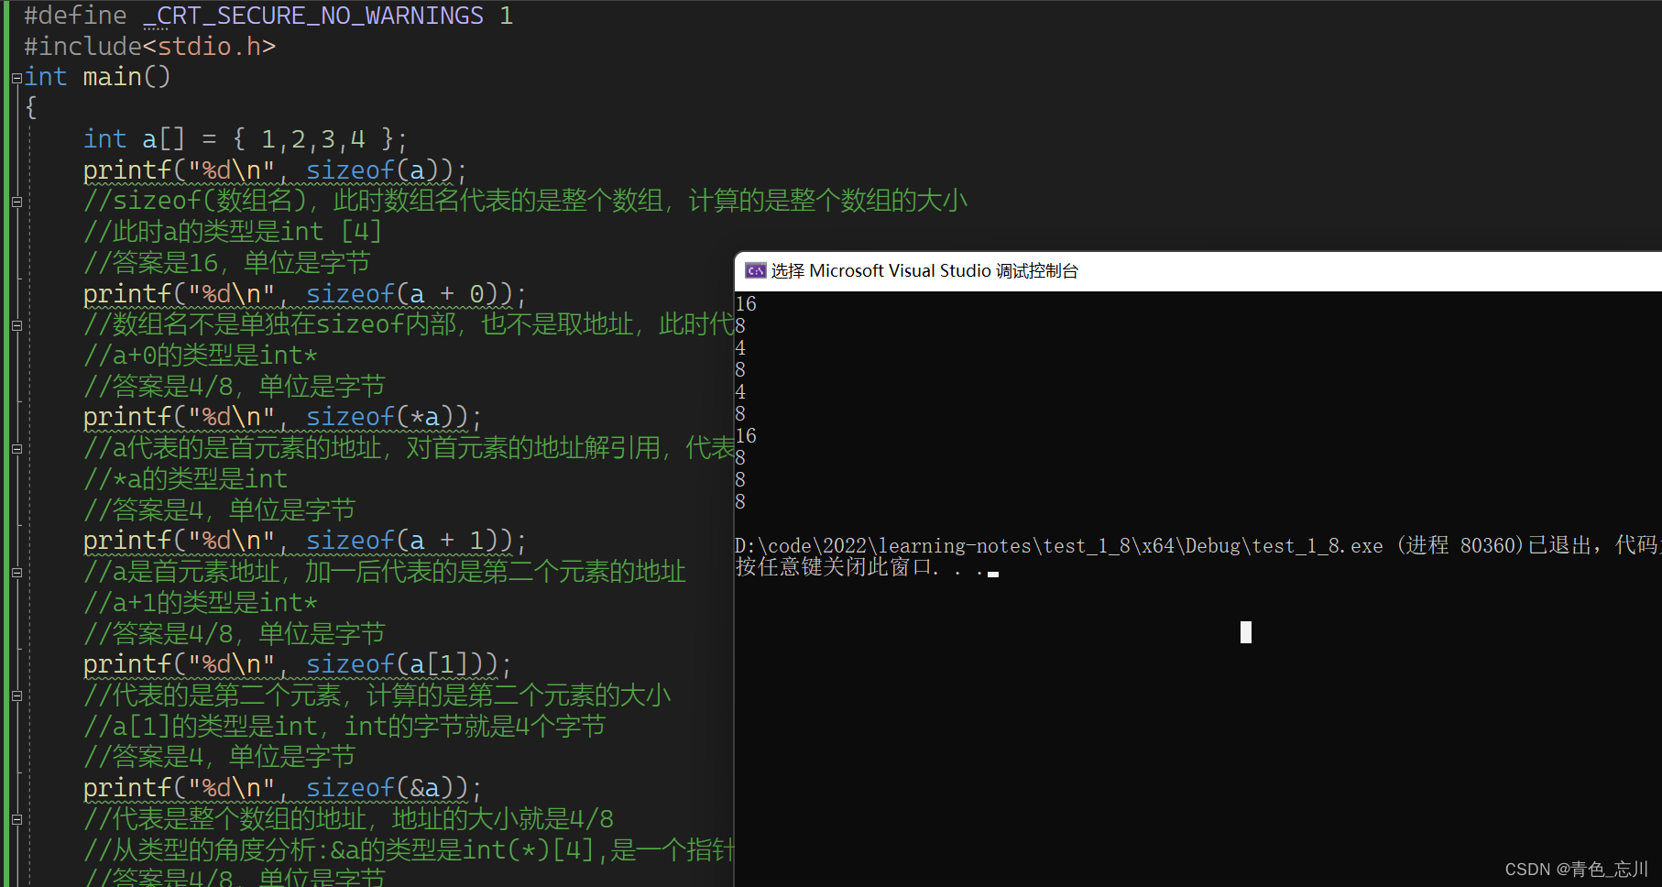Collapse comment block starting "//代表是整个数组的地址"
Viewport: 1662px width, 887px height.
(16, 820)
